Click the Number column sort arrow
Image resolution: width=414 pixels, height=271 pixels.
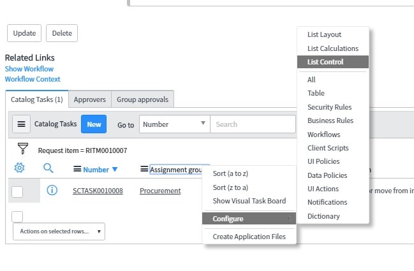[x=115, y=170]
